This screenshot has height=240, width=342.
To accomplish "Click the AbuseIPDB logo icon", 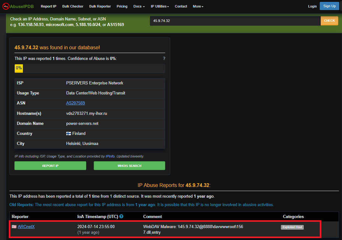I will (6, 6).
